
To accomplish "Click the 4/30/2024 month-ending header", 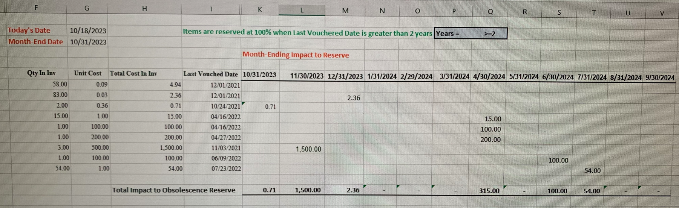I will click(x=489, y=77).
